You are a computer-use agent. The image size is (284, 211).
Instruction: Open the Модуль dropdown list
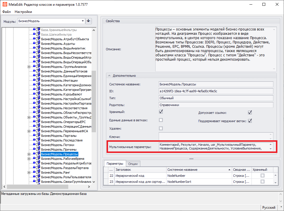[x=83, y=21]
